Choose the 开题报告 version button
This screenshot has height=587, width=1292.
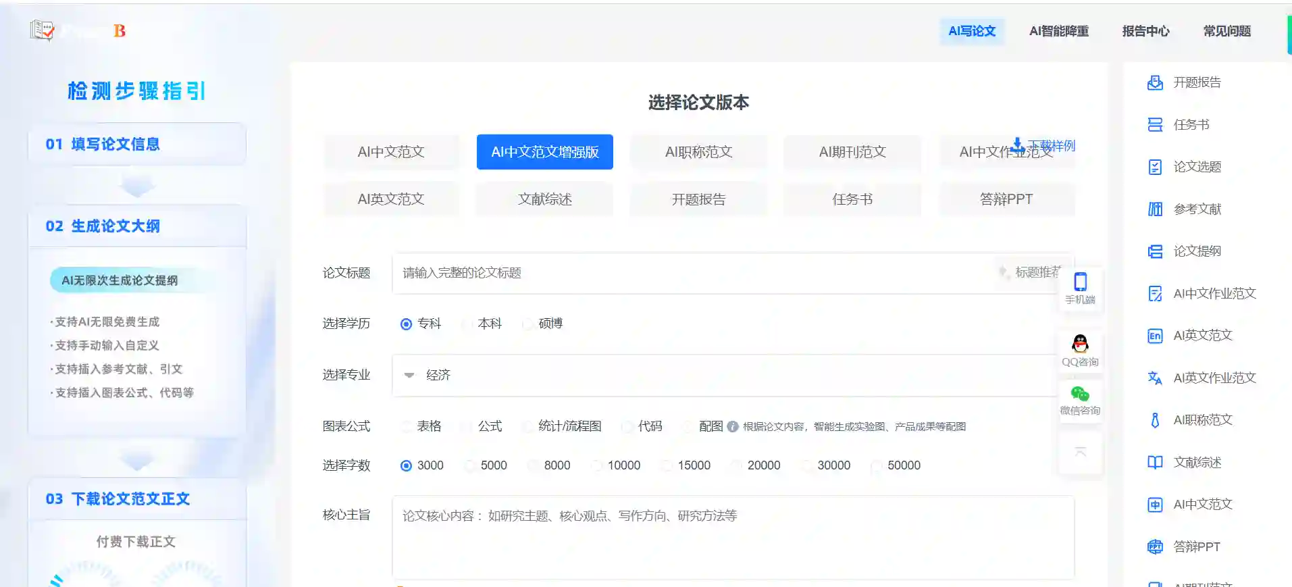[x=699, y=199]
